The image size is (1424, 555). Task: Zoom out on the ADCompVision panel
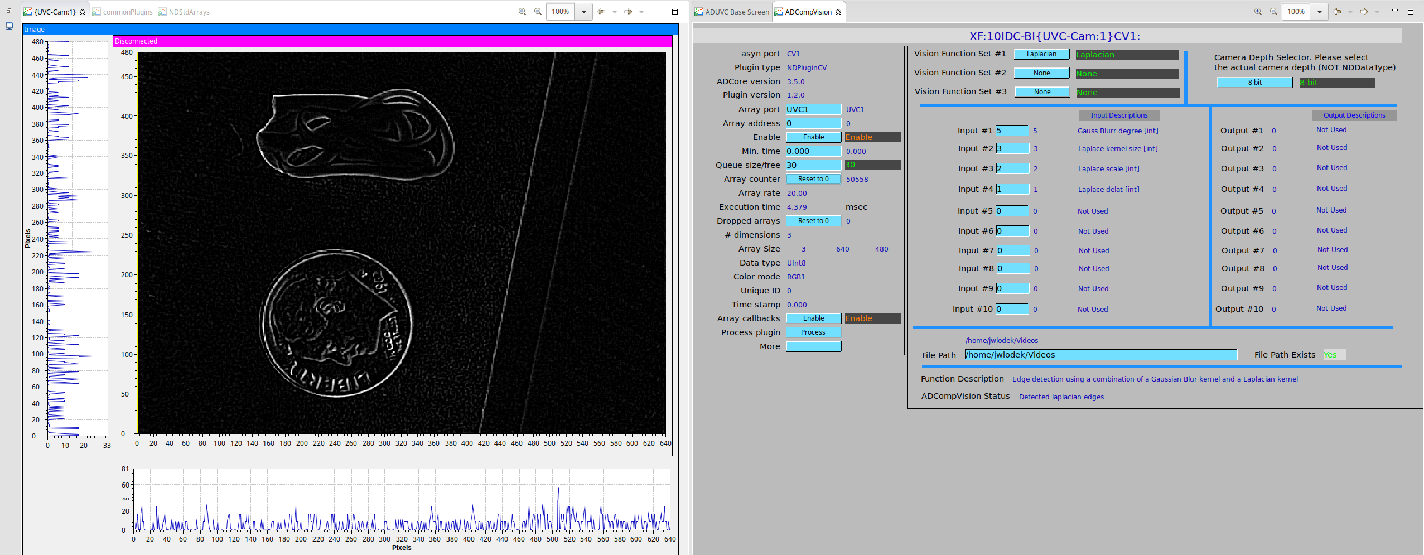pos(1273,12)
